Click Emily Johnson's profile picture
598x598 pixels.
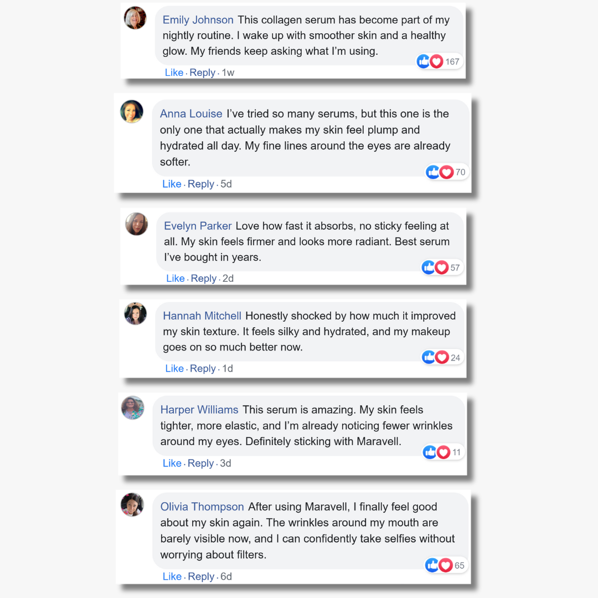point(135,18)
